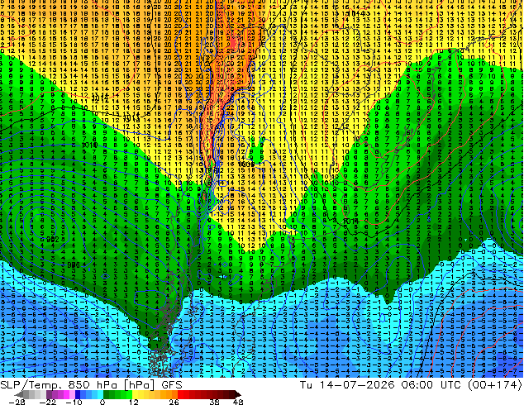Click the "-10" legend value
The image size is (524, 405).
[x=74, y=402]
